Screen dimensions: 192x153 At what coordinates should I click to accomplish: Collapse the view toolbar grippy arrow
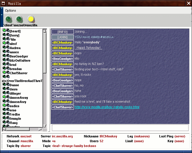pos(1,15)
